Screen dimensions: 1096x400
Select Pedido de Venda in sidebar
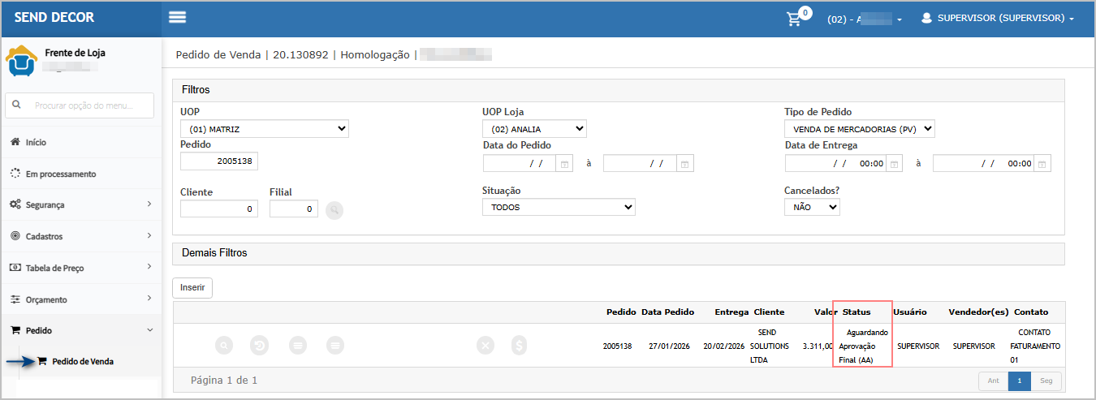(x=82, y=361)
